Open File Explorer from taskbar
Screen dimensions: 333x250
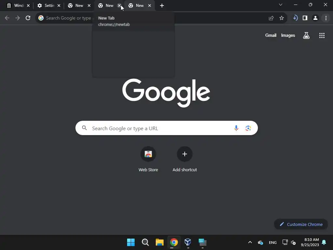159,242
